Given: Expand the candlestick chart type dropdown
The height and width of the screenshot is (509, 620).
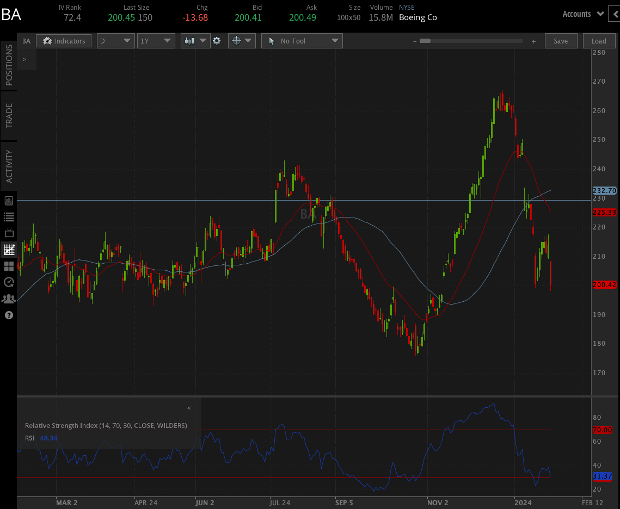Looking at the screenshot, I should click(195, 41).
